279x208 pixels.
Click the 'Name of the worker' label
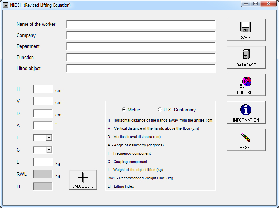tap(36, 24)
